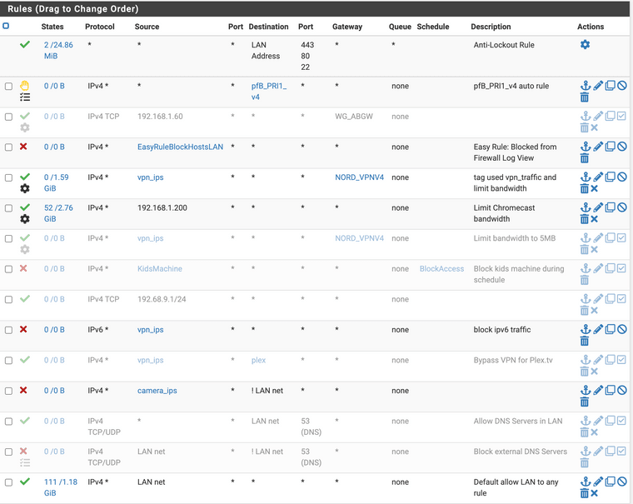Edit the tag used vpn_traffic rule
The image size is (633, 504).
(x=598, y=177)
